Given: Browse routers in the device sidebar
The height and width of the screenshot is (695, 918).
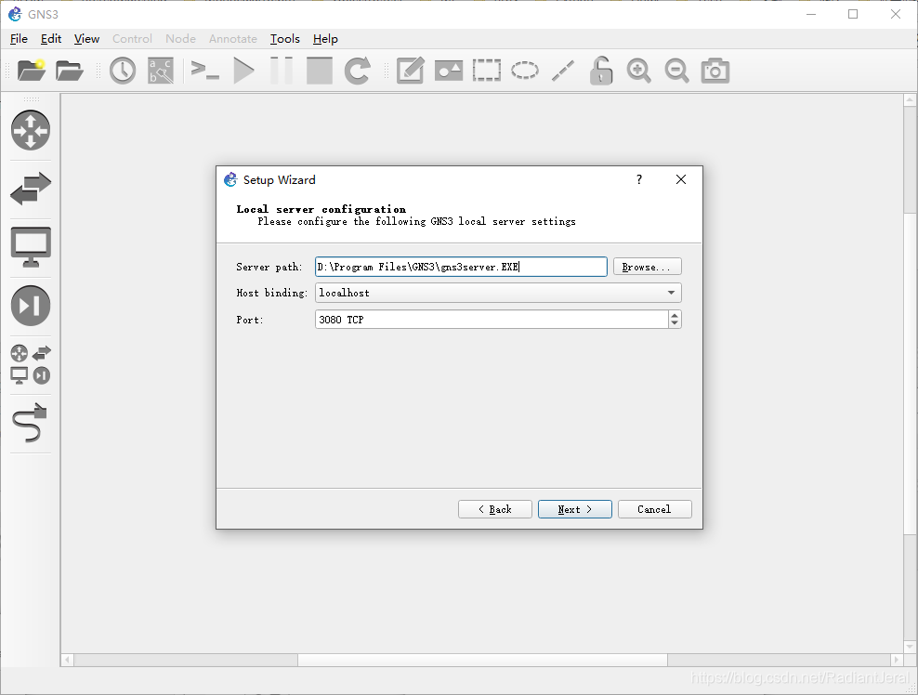Looking at the screenshot, I should [x=31, y=130].
